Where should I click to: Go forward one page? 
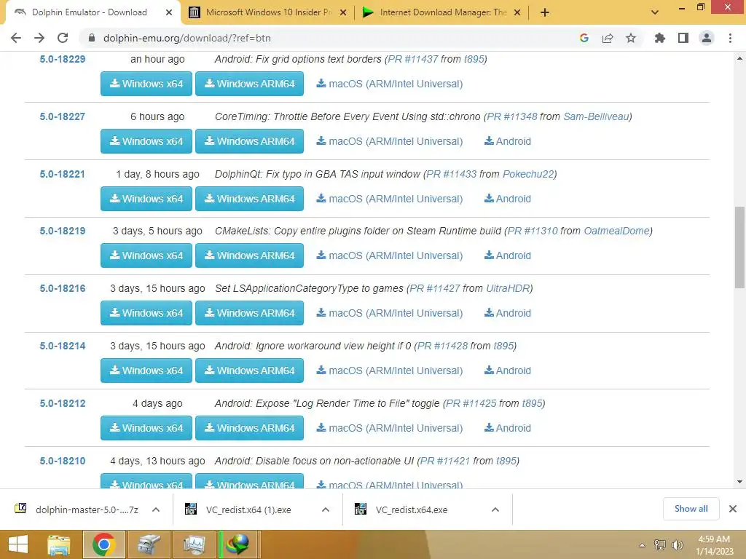click(39, 38)
